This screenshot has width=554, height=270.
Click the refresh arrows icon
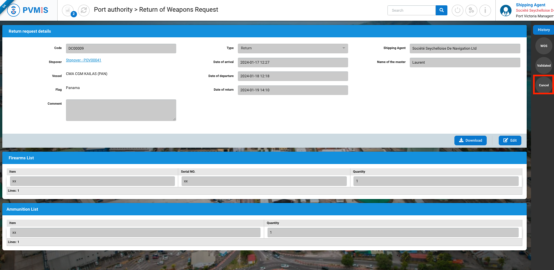point(84,10)
